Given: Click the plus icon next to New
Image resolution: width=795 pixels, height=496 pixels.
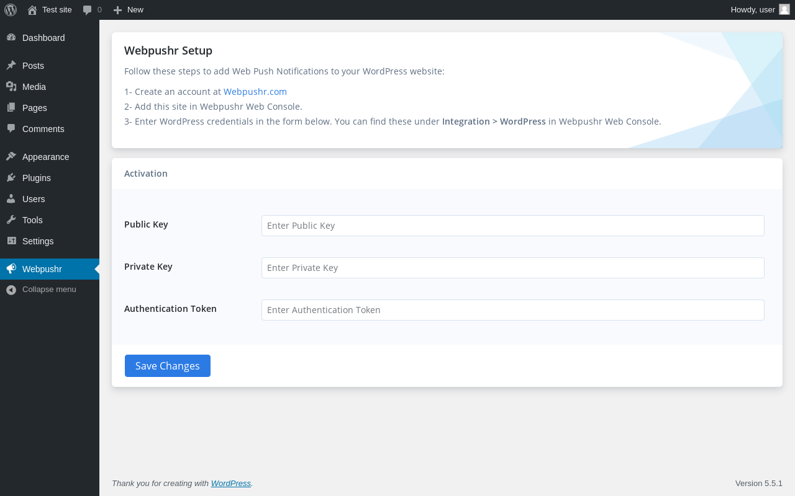Looking at the screenshot, I should point(117,10).
